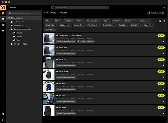This screenshot has width=168, height=123.
Task: Tick the checkbox on Small, Gray thumbnail
Action: [x=45, y=58]
